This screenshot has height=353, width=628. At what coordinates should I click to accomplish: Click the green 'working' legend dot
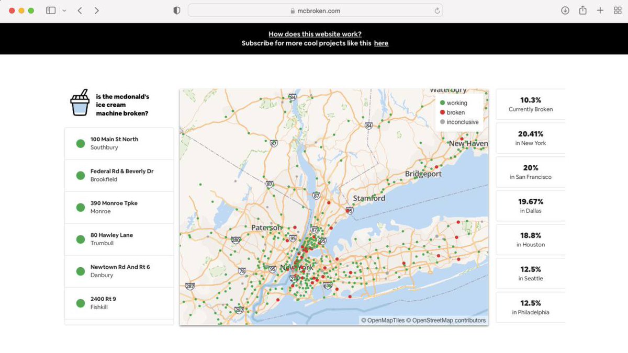click(442, 103)
